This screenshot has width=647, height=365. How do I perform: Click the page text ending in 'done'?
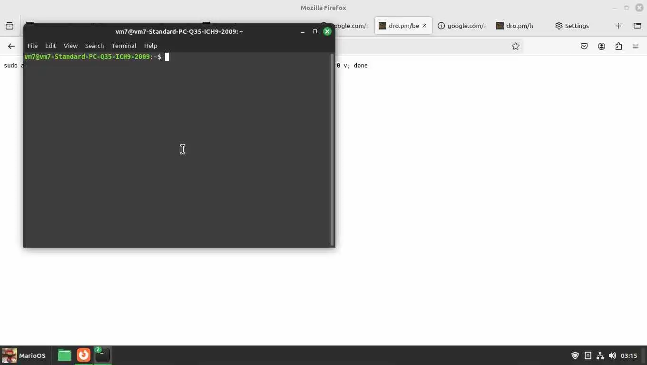tap(352, 66)
